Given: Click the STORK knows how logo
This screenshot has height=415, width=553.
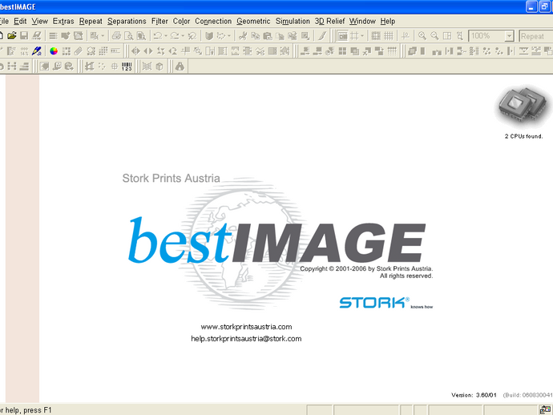Looking at the screenshot, I should pos(385,303).
